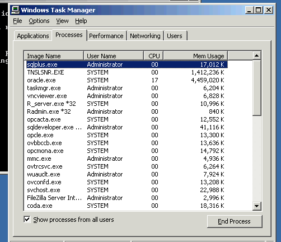Select the oracle.exe process row
281x242 pixels.
tap(127, 80)
